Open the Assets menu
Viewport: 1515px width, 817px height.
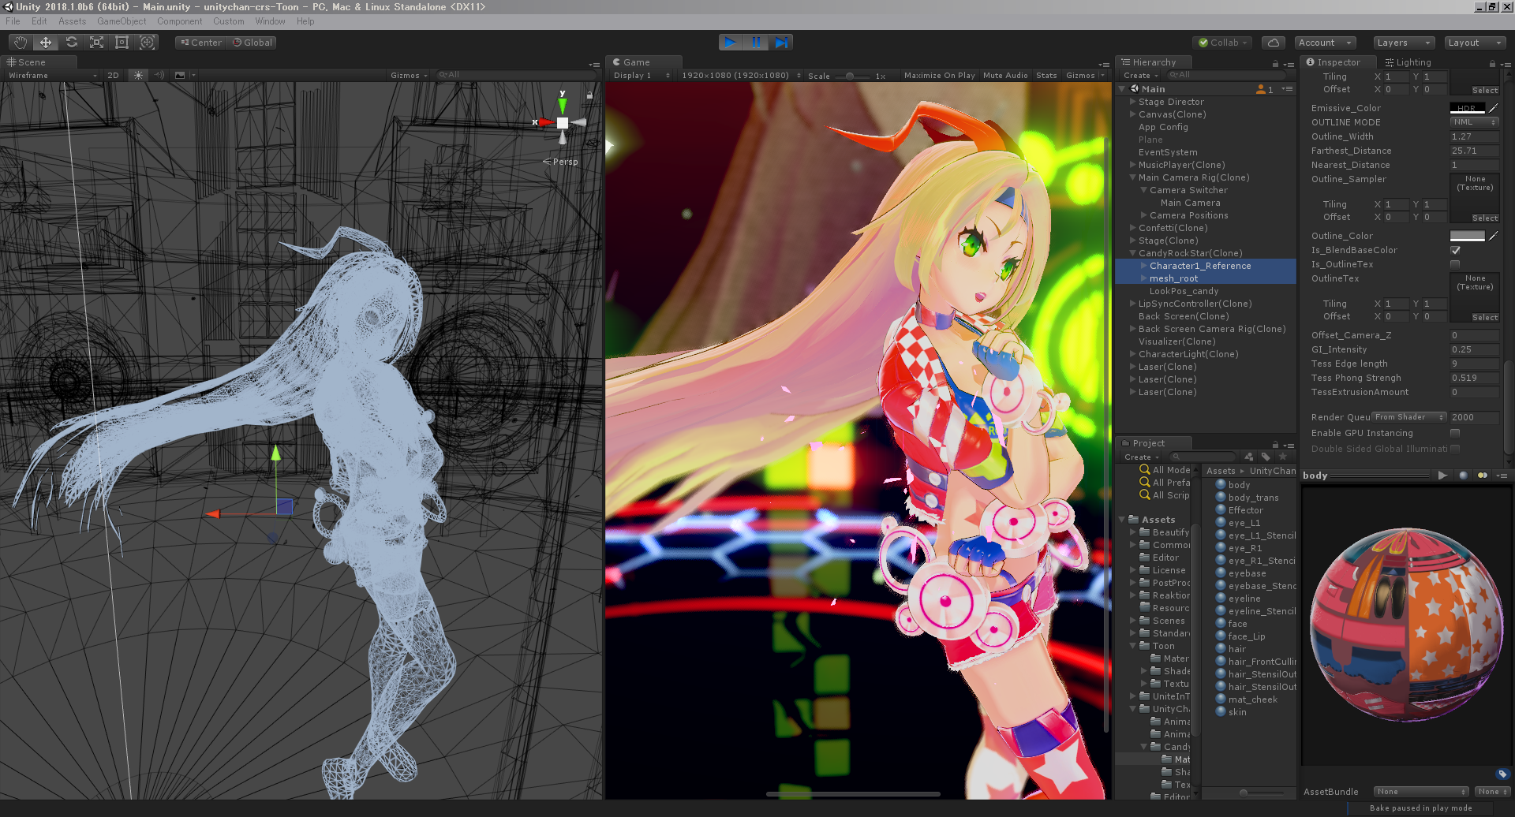pyautogui.click(x=72, y=21)
